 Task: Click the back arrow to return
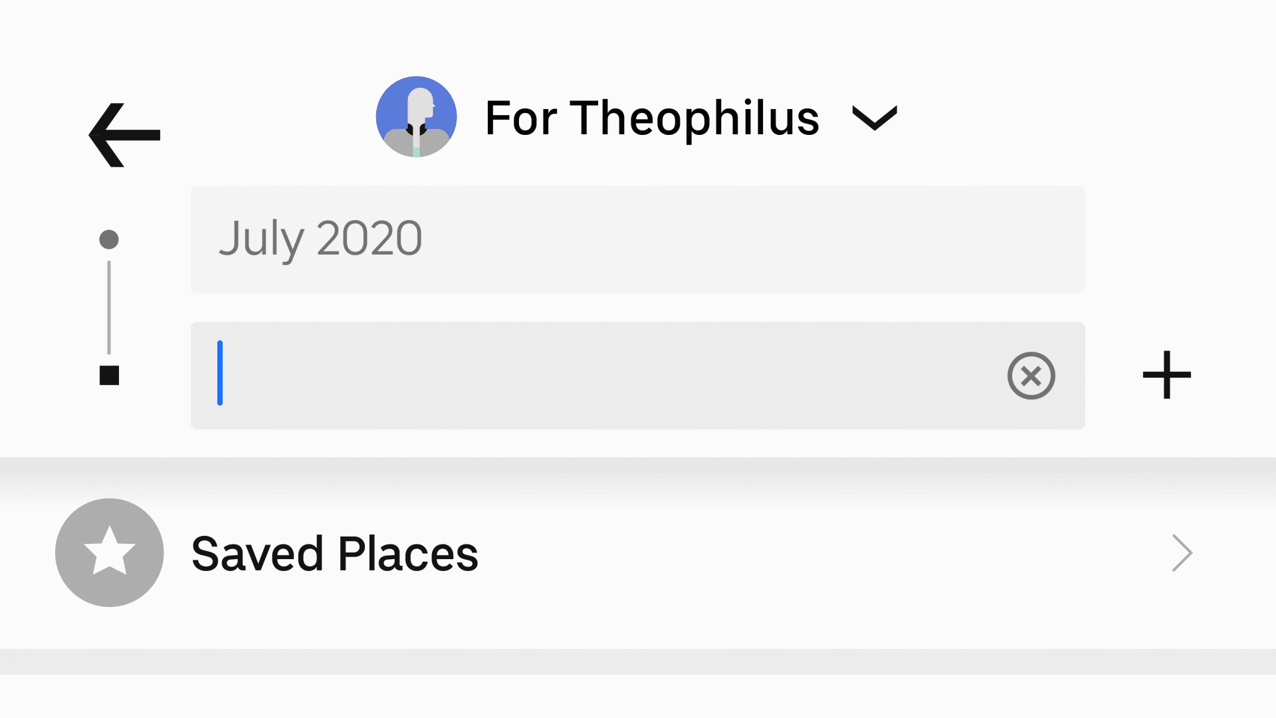[x=124, y=134]
